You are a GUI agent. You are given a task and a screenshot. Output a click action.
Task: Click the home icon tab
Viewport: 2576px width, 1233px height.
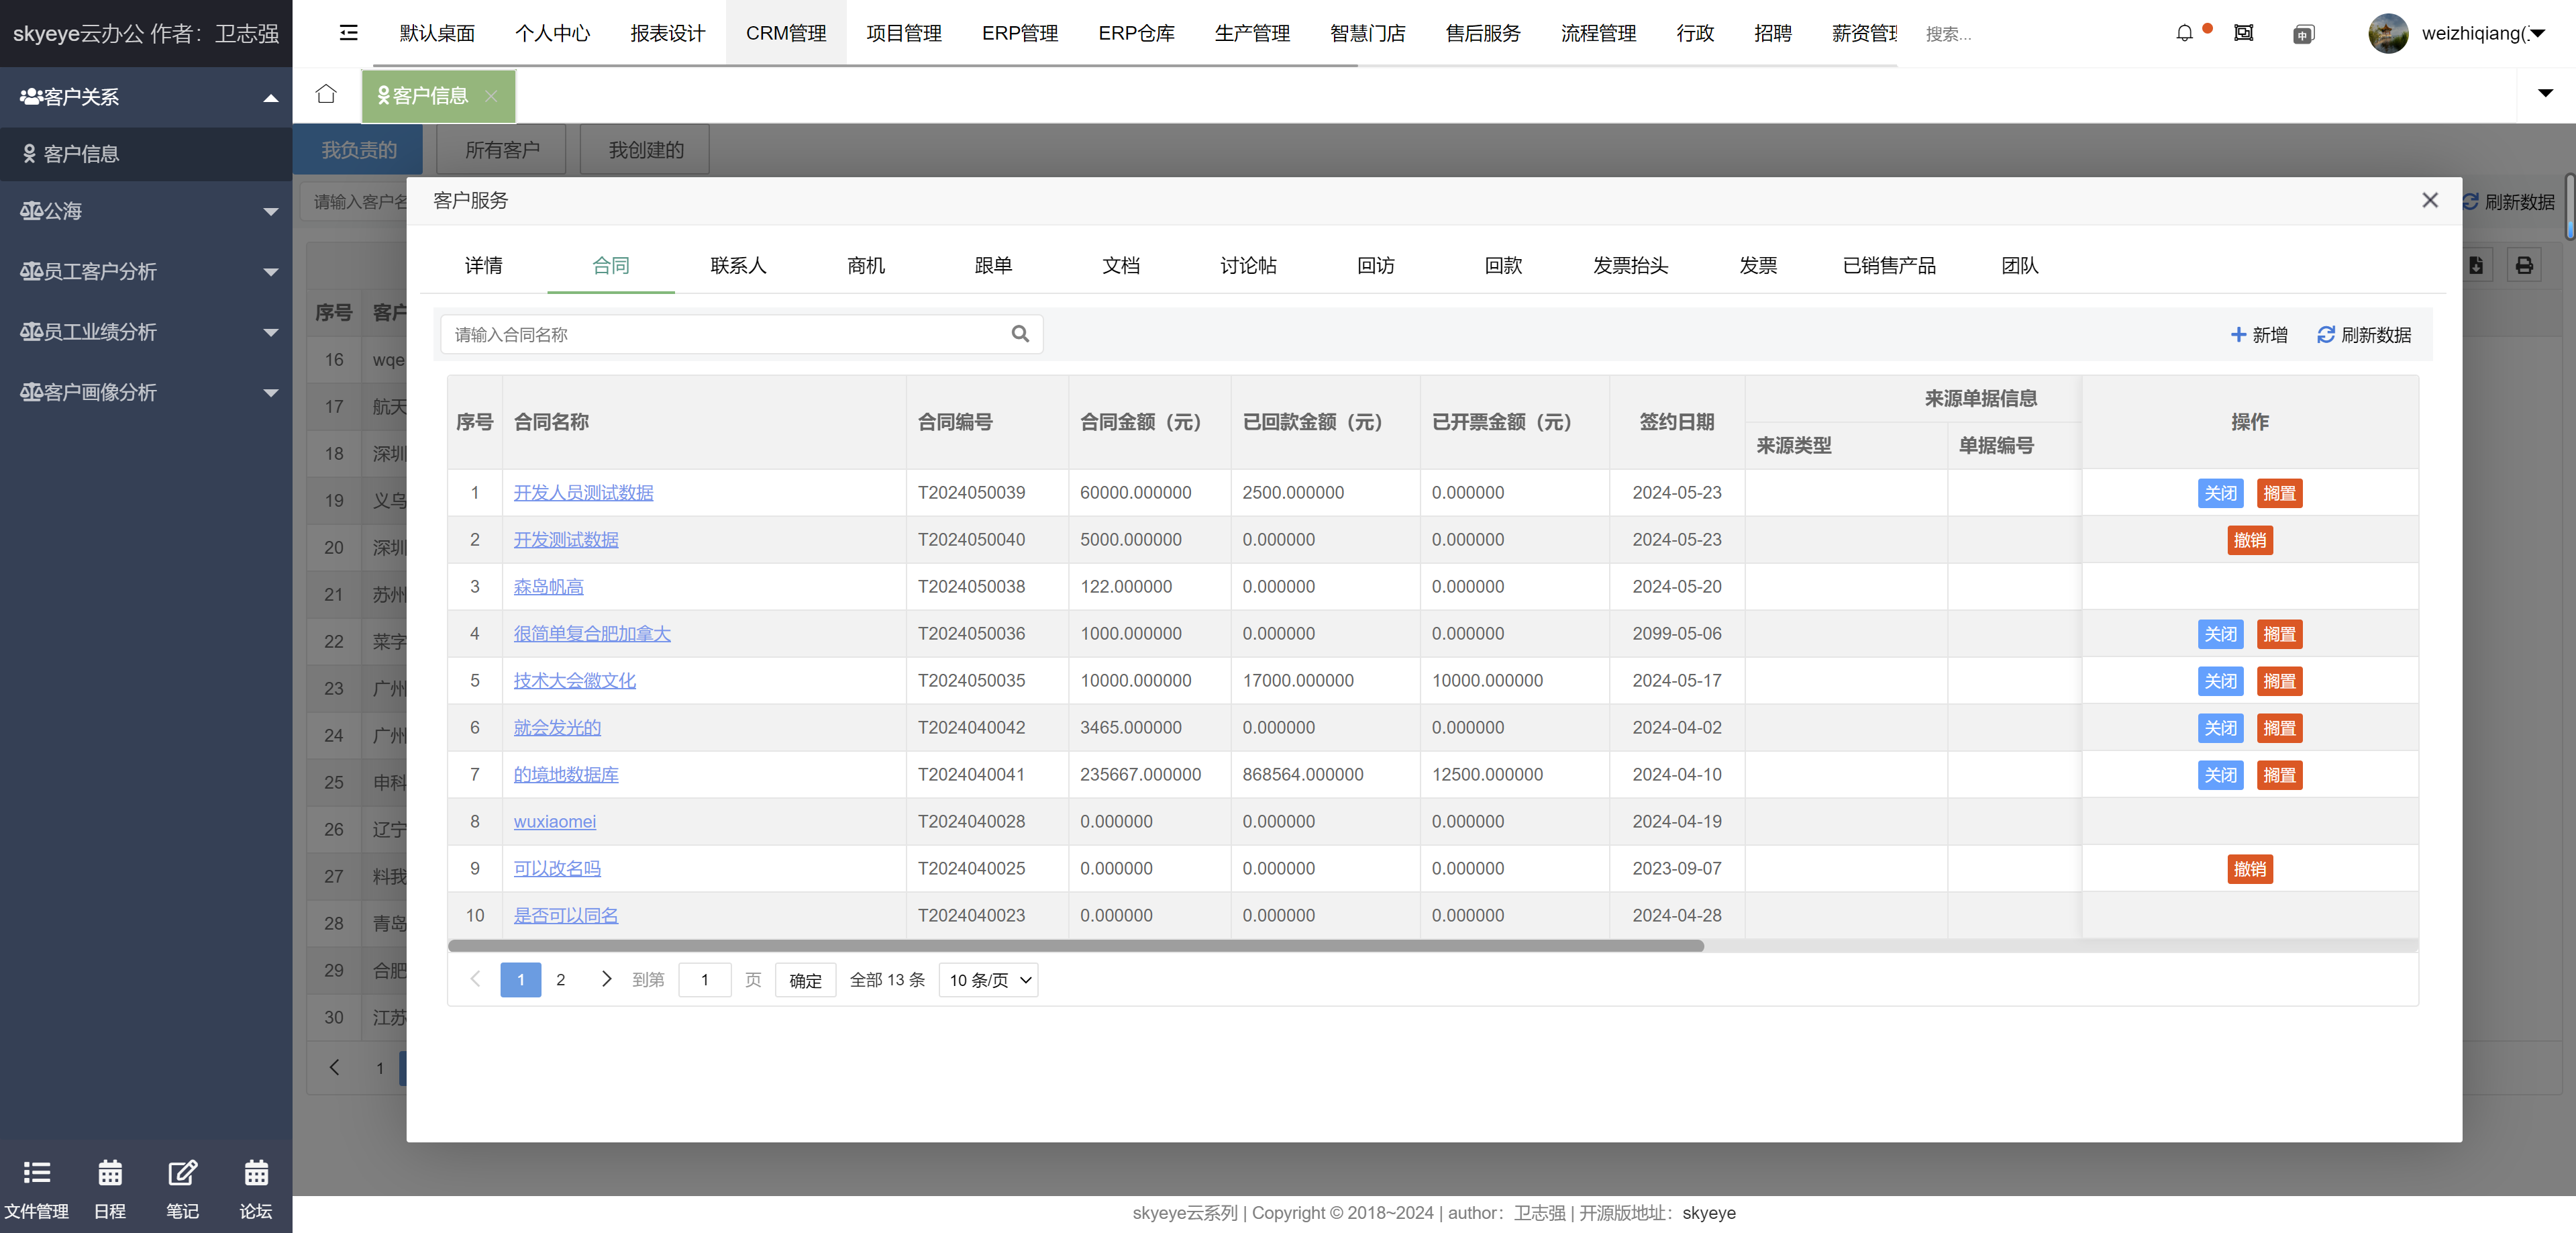(326, 94)
